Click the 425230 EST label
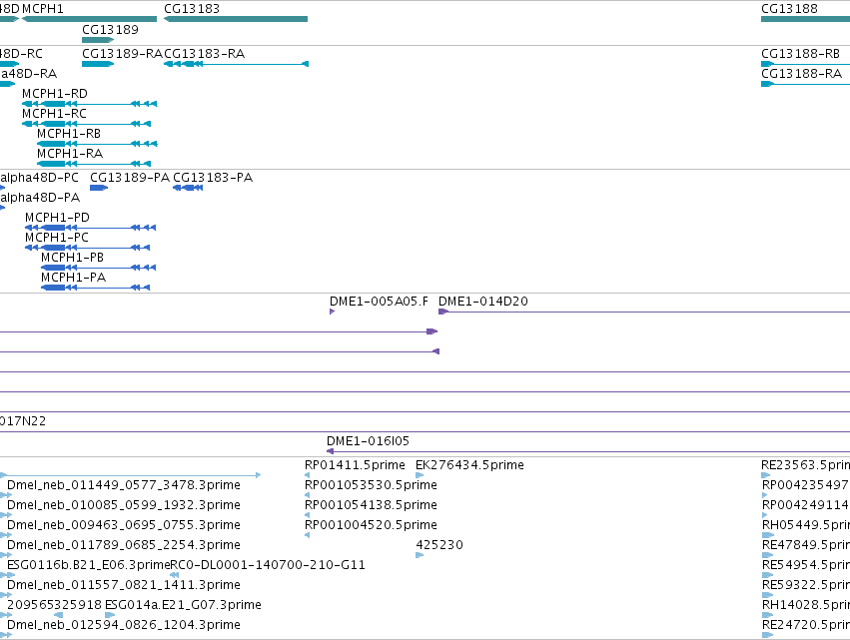The image size is (850, 640). 439,546
